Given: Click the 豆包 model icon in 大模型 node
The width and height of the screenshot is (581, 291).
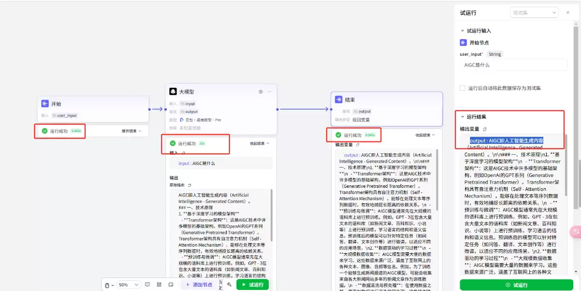Looking at the screenshot, I should point(182,120).
